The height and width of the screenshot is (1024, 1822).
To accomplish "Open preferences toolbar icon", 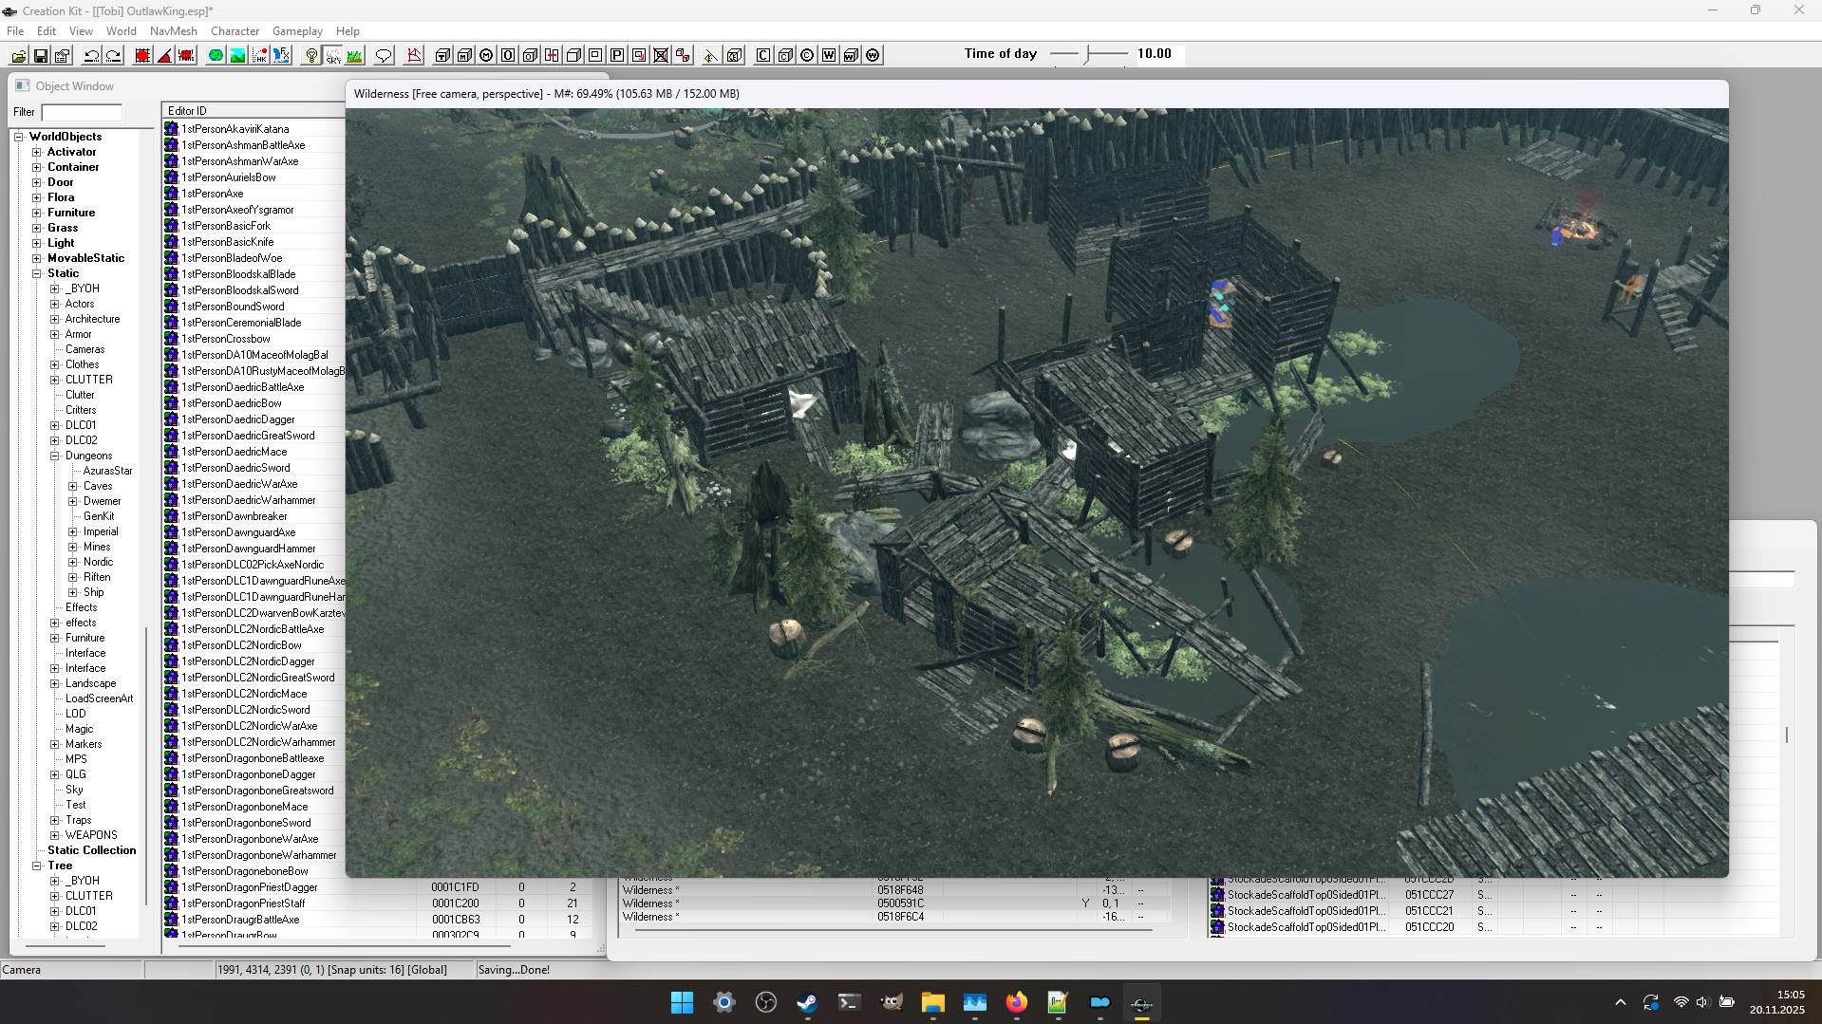I will click(63, 56).
